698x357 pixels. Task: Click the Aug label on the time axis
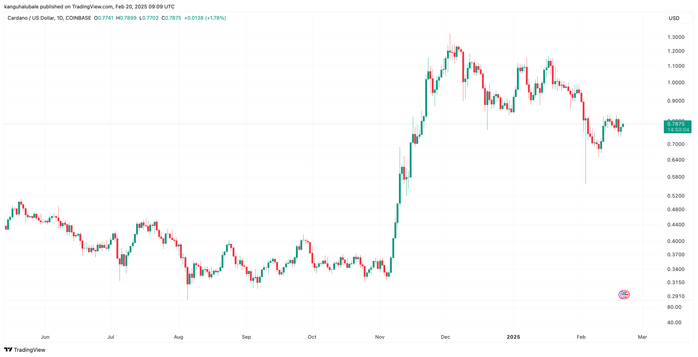178,337
